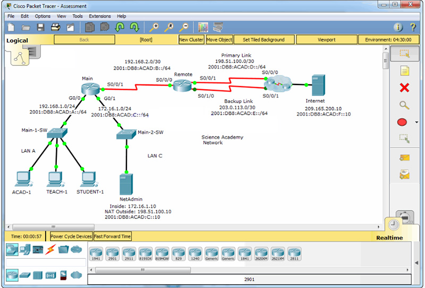Viewport: 425px width, 288px height.
Task: Click the New Cluster button
Action: click(x=191, y=40)
